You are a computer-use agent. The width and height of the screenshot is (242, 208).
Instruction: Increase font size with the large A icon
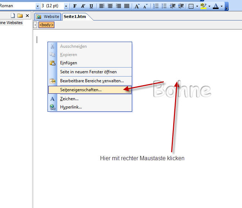(137, 6)
